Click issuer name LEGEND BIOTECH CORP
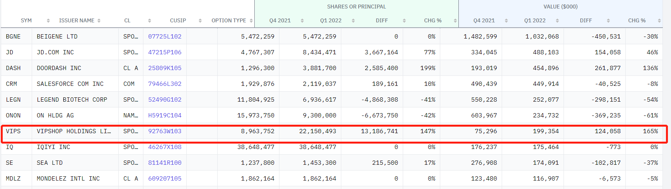This screenshot has width=671, height=189. tap(72, 100)
